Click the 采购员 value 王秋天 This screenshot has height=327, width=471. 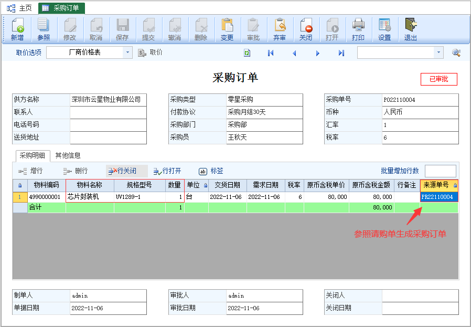(264, 138)
